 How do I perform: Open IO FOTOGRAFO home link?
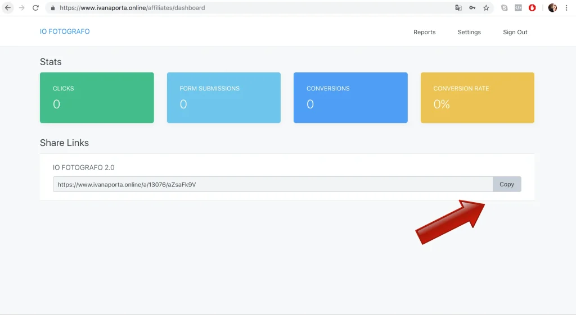[65, 31]
